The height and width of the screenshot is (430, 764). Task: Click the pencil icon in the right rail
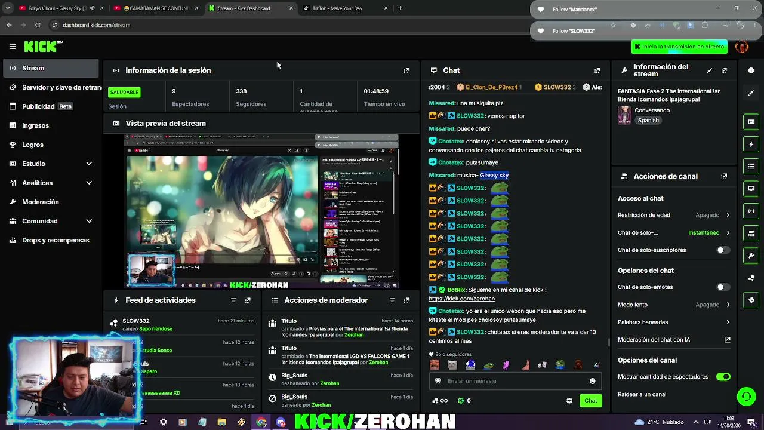click(751, 93)
